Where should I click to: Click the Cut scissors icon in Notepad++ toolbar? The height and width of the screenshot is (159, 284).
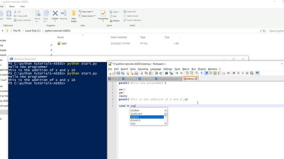[x=142, y=73]
